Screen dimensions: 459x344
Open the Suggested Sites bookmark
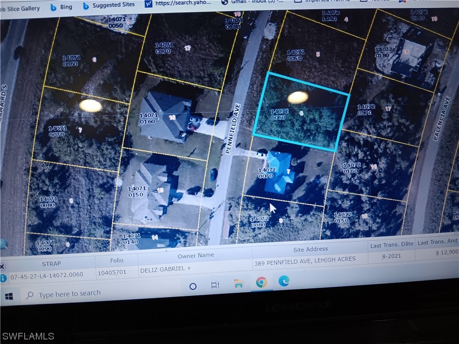[x=108, y=5]
